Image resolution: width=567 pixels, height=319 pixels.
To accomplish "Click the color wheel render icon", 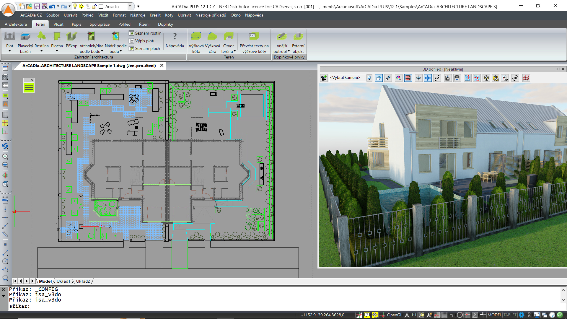I will pyautogui.click(x=399, y=78).
